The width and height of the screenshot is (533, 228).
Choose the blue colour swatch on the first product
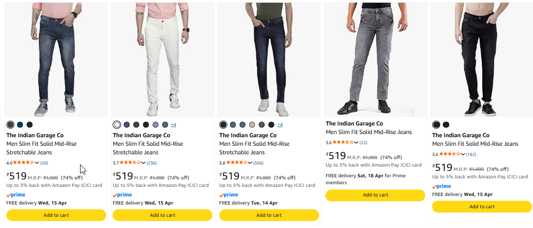click(20, 124)
